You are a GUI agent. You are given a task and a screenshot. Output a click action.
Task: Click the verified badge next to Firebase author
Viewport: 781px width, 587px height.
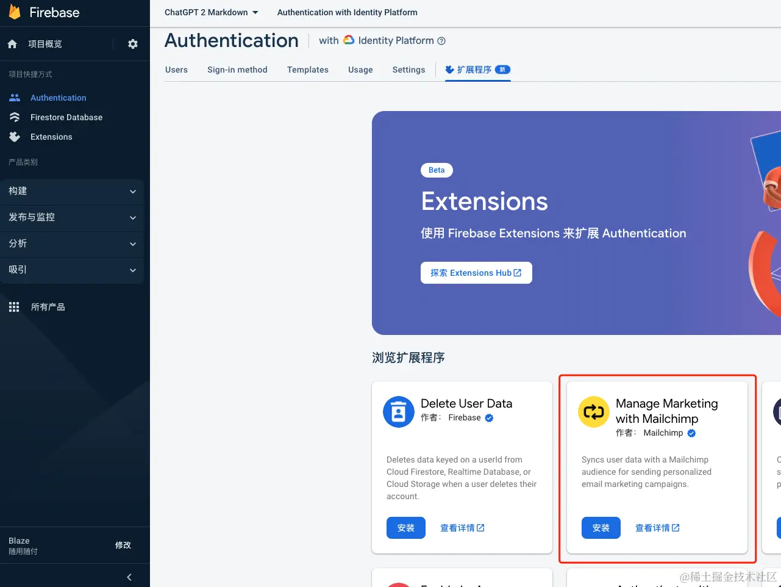pos(489,418)
